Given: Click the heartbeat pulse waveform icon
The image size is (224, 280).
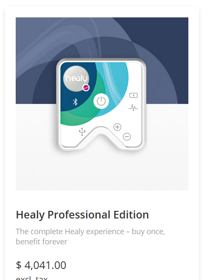Looking at the screenshot, I should [133, 108].
